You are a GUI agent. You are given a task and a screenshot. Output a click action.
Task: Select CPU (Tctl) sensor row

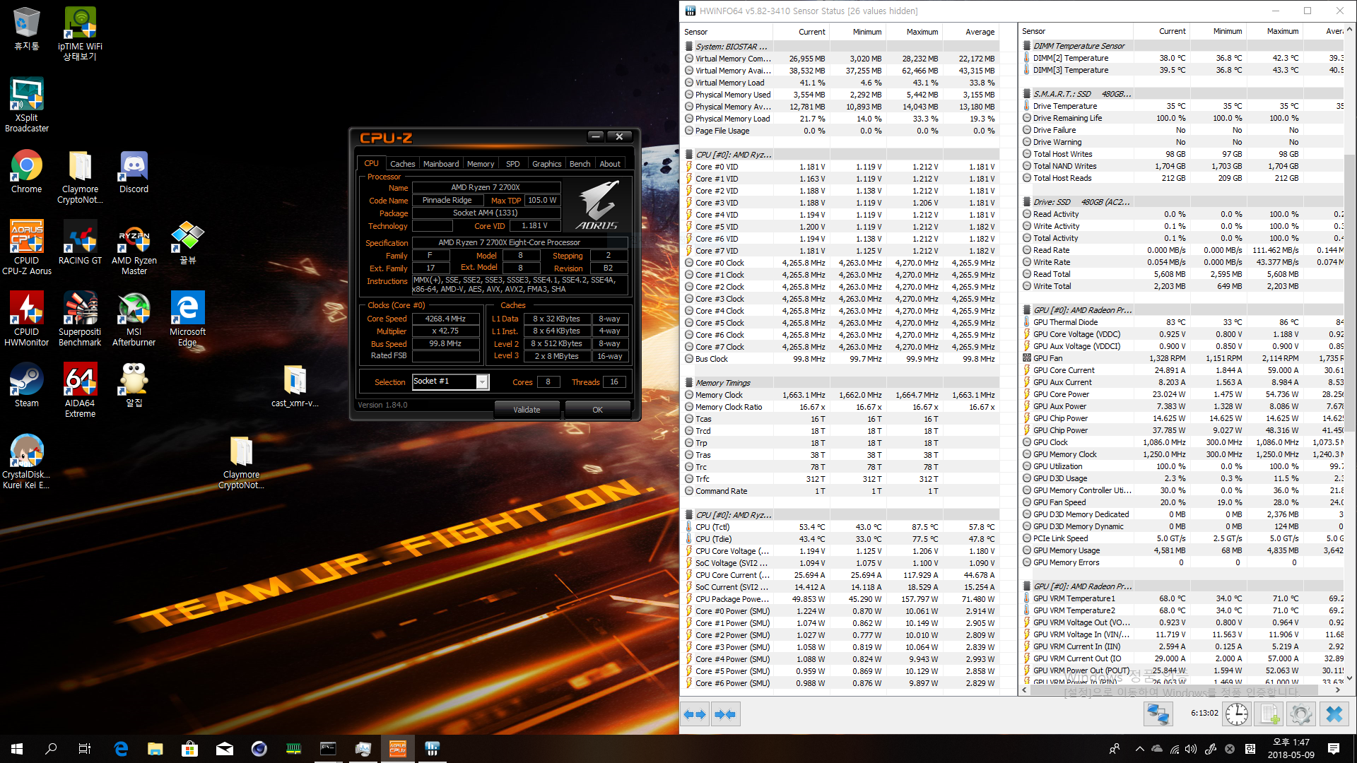tap(841, 527)
